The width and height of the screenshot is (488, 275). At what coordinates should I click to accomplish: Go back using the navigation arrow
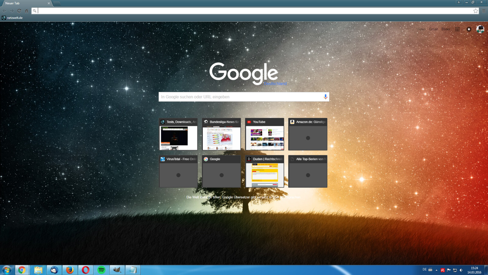[x=5, y=11]
